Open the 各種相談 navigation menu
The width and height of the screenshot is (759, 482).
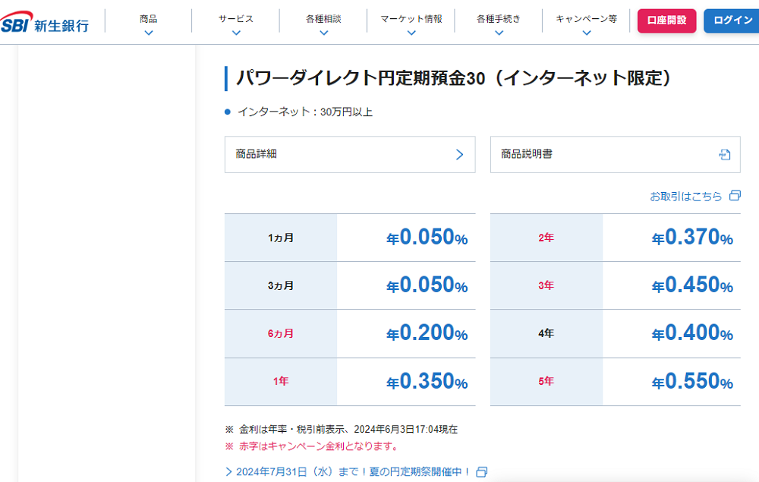[x=323, y=24]
